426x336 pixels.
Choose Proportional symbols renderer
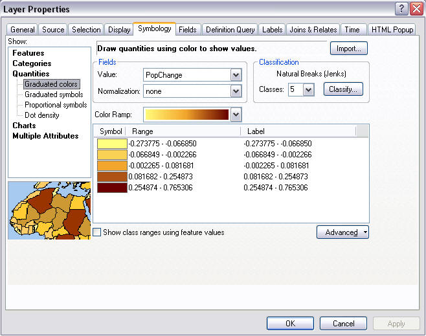56,105
